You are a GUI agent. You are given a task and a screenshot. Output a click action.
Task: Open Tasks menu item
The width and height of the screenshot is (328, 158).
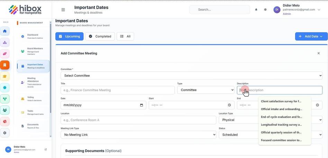tap(33, 112)
